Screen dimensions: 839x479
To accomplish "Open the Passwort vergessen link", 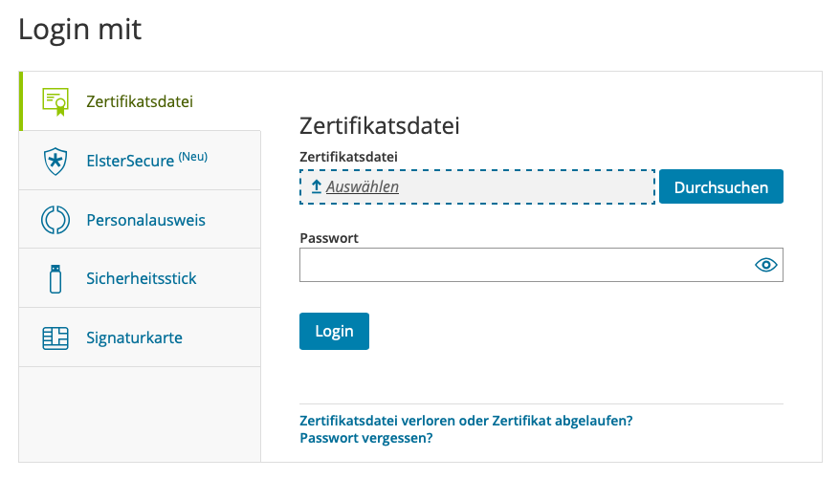I will click(366, 438).
